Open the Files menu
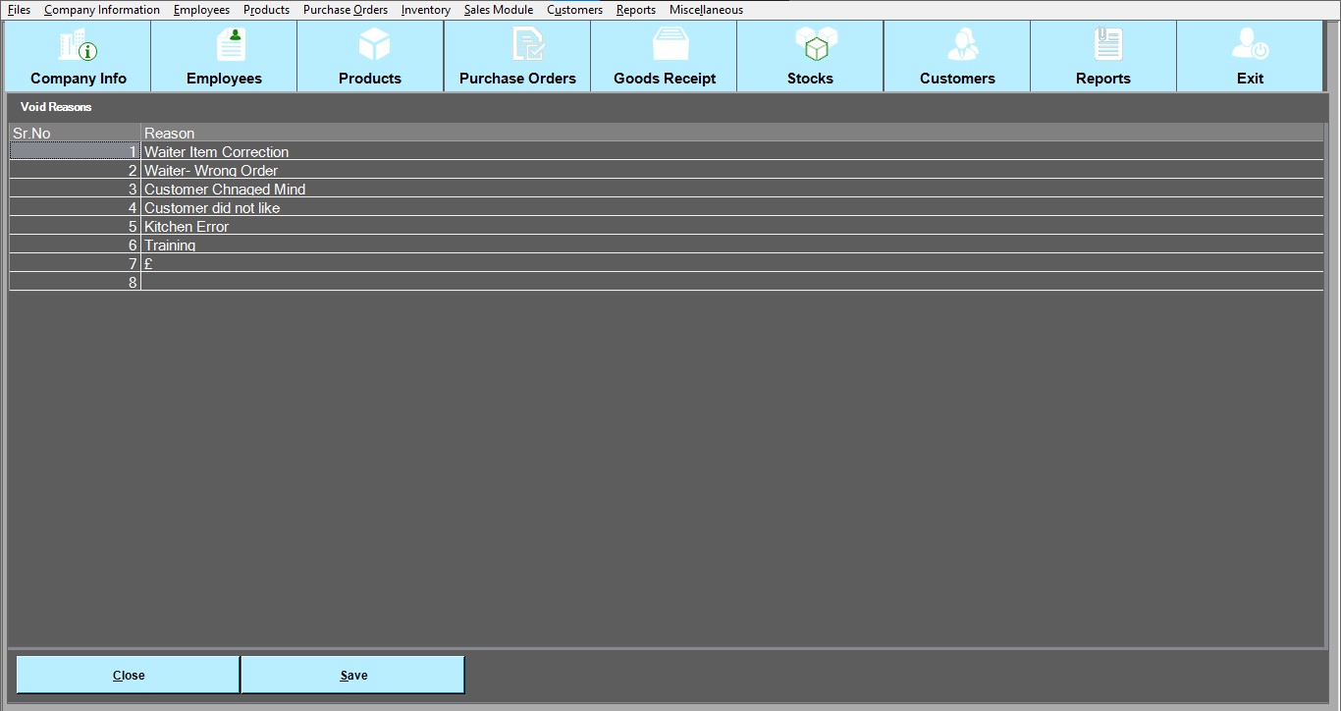Image resolution: width=1341 pixels, height=711 pixels. click(19, 10)
